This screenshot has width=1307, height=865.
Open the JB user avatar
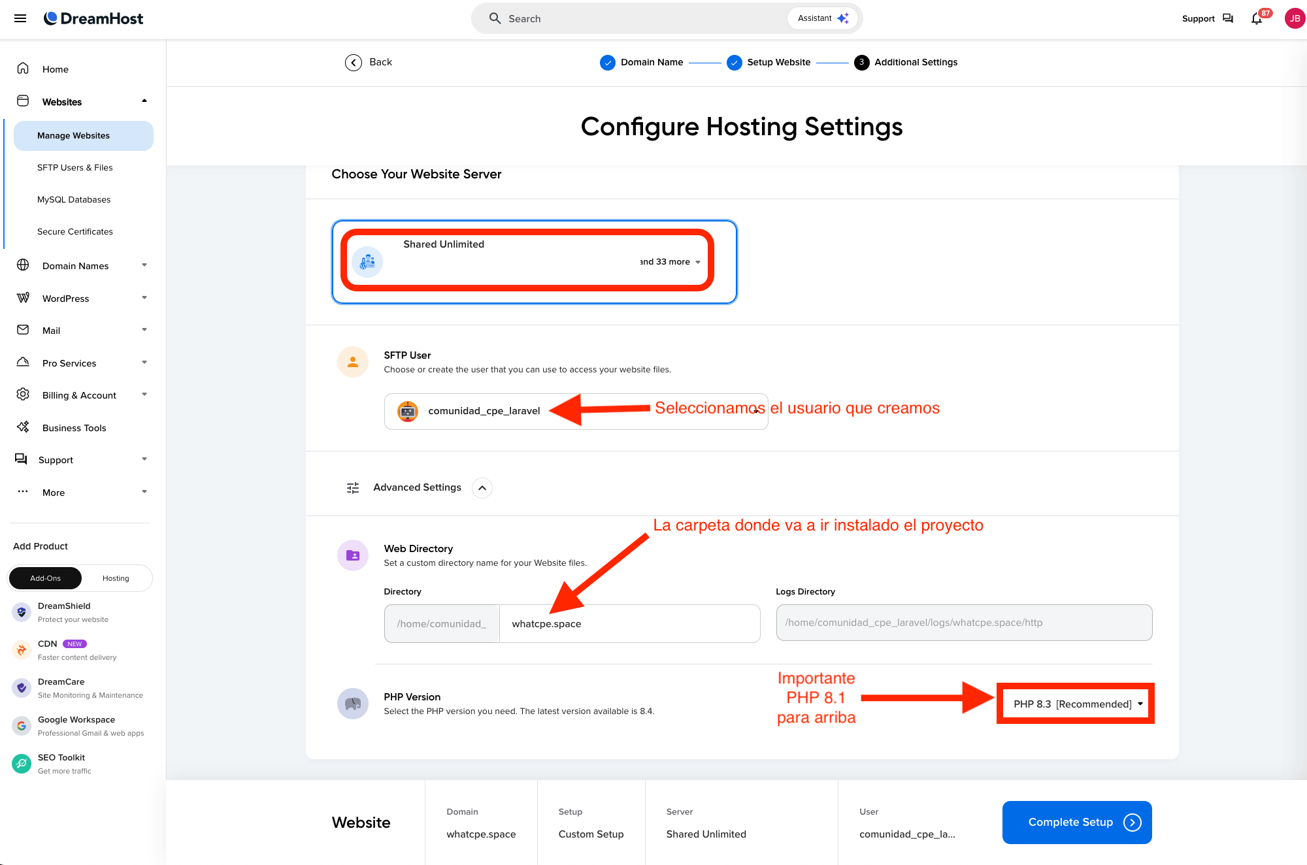click(x=1294, y=18)
